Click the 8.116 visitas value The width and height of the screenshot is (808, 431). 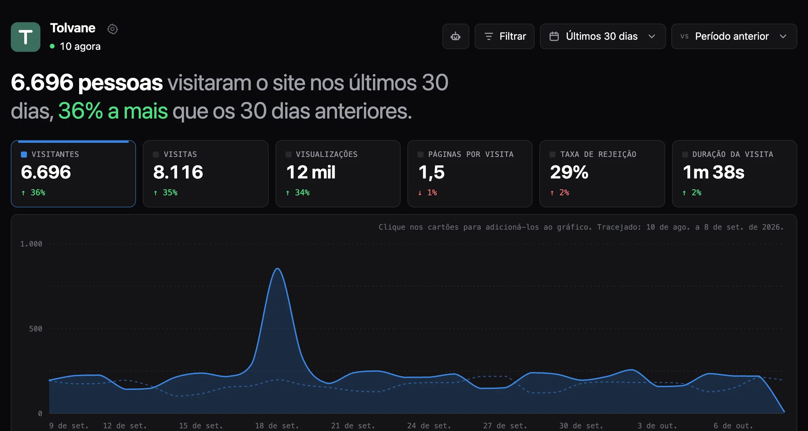(178, 172)
